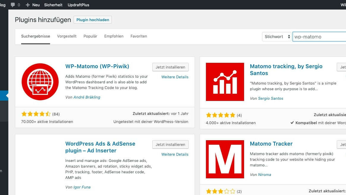Open Matomo tracking, by Sergio Santos title
Viewport: 346px width, 195px height.
(286, 70)
